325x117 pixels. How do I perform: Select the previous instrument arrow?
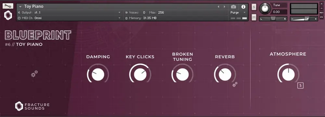[x=218, y=7]
